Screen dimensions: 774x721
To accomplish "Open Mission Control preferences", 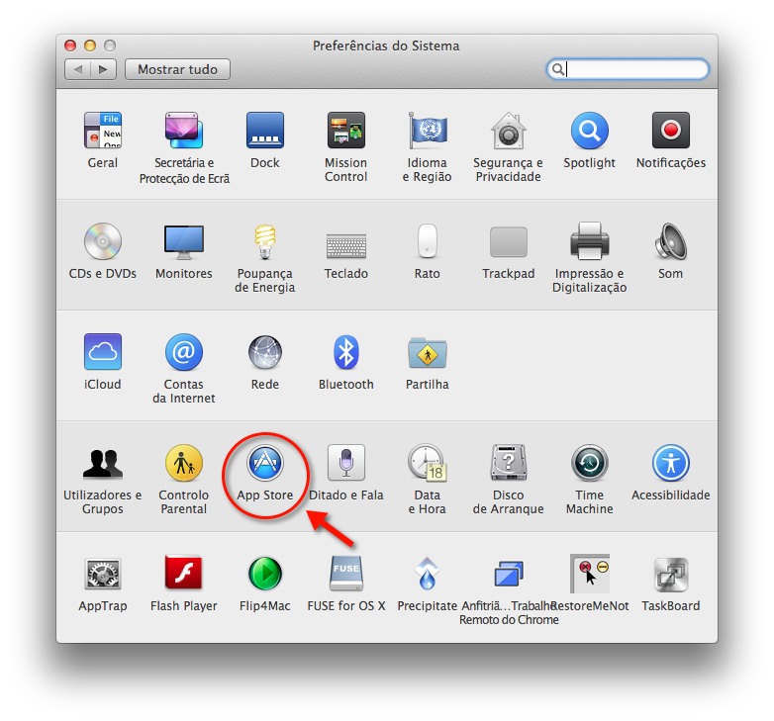I will pos(346,131).
